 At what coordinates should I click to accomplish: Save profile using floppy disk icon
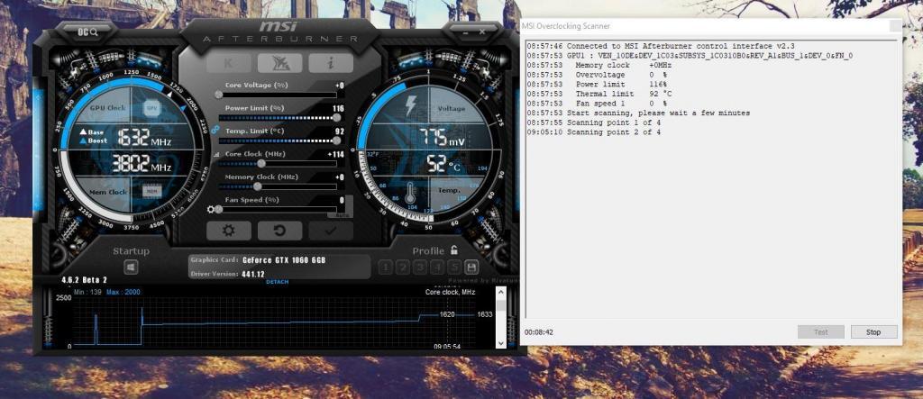tap(471, 268)
